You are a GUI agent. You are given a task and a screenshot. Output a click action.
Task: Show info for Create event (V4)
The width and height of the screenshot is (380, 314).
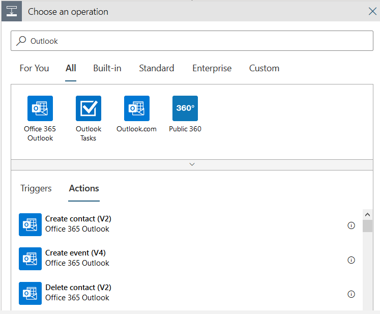351,260
